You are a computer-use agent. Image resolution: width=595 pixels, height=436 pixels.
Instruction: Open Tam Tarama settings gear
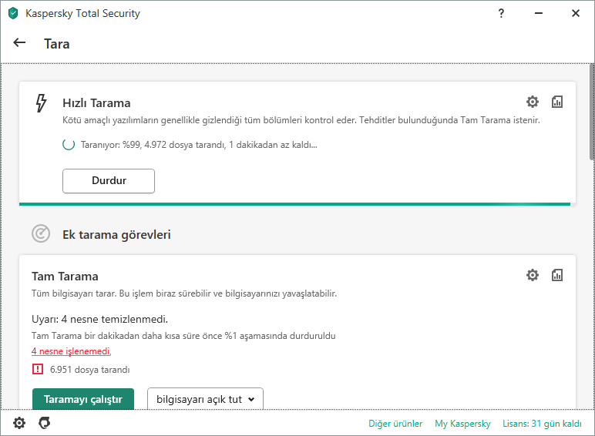(533, 275)
